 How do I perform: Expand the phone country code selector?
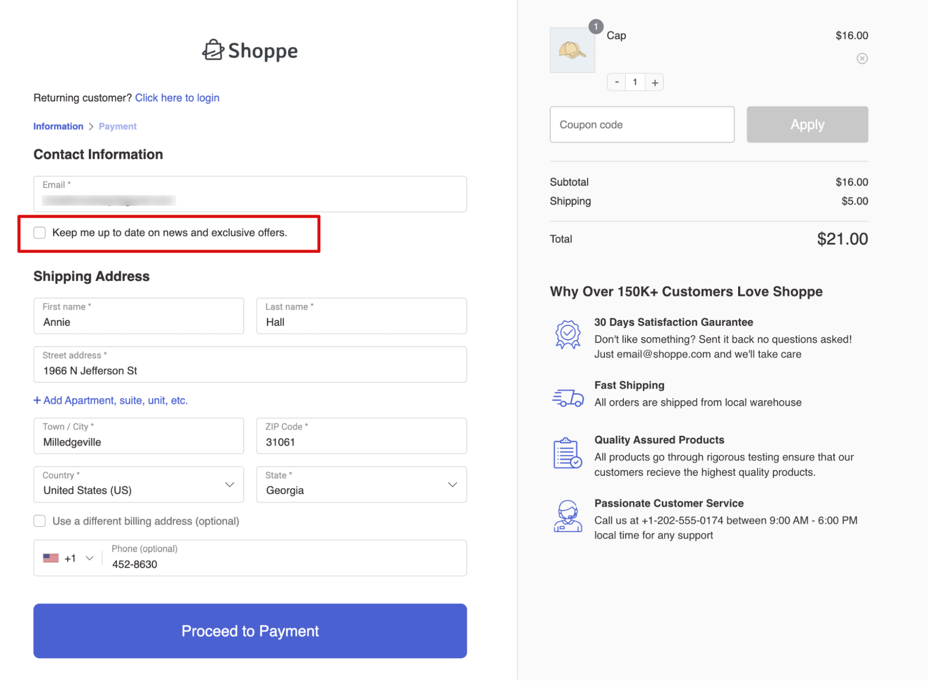(x=89, y=558)
